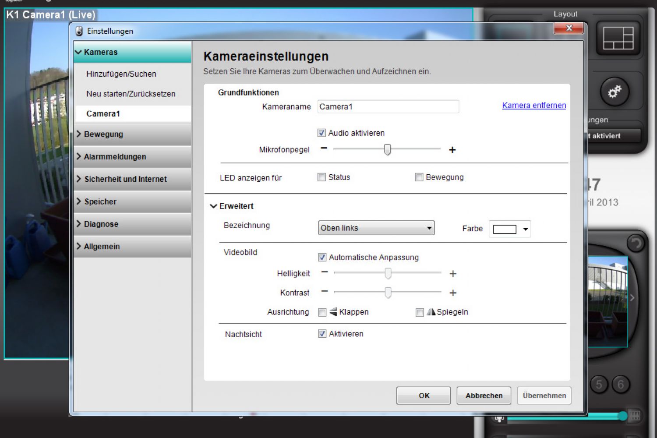The height and width of the screenshot is (438, 657).
Task: Collapse the Erweitert section
Action: 214,206
